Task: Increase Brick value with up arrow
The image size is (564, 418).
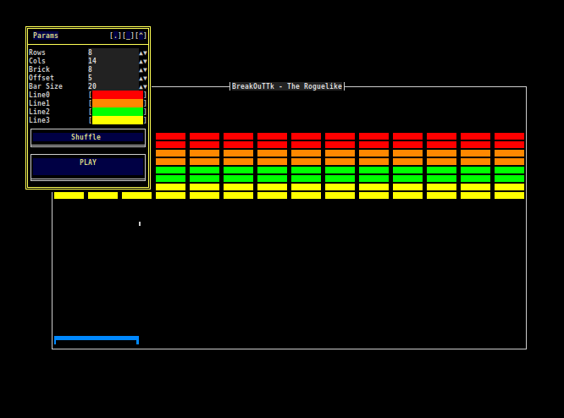Action: [141, 69]
